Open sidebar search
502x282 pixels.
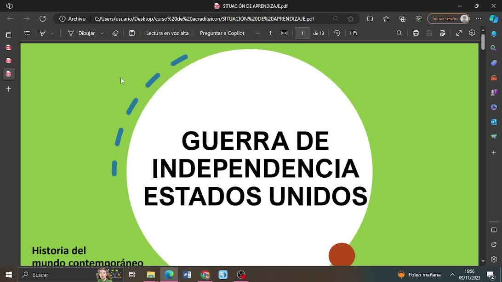494,48
